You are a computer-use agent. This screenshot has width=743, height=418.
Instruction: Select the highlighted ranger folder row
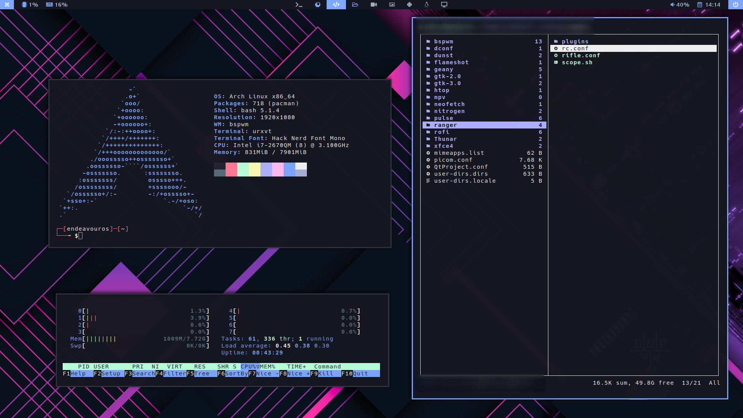tap(484, 125)
